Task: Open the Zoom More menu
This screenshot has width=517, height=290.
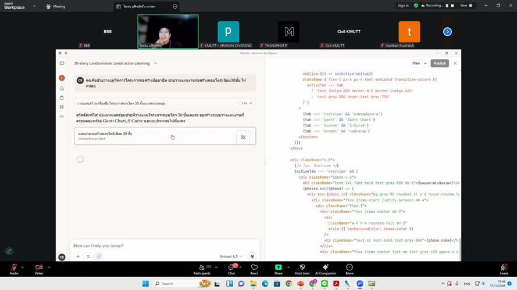Action: (x=349, y=269)
